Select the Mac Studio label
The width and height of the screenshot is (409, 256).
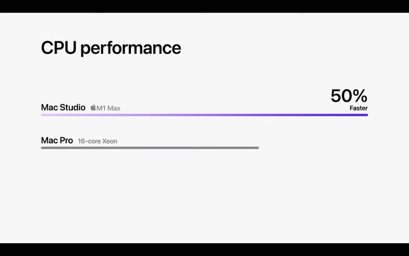[63, 108]
